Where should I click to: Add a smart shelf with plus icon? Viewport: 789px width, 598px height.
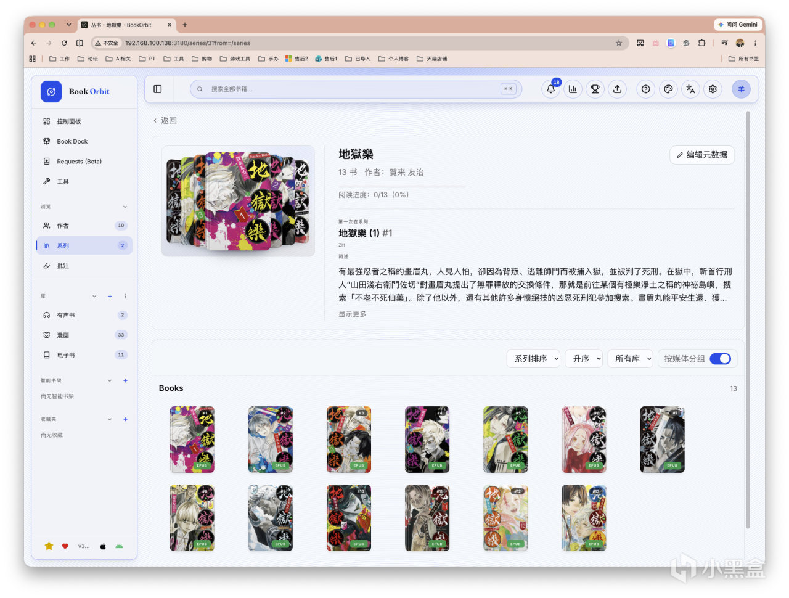(x=125, y=381)
